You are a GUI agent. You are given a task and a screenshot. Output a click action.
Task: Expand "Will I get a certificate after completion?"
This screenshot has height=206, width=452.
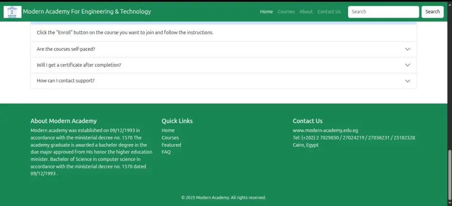(x=223, y=65)
